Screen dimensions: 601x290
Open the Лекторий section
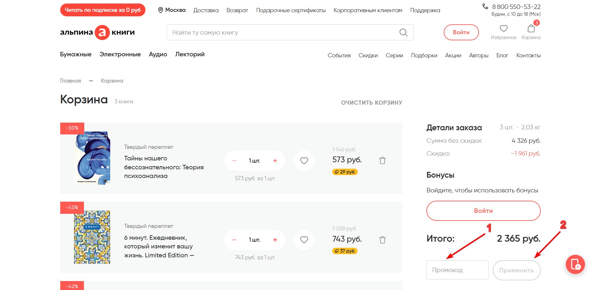pos(190,54)
